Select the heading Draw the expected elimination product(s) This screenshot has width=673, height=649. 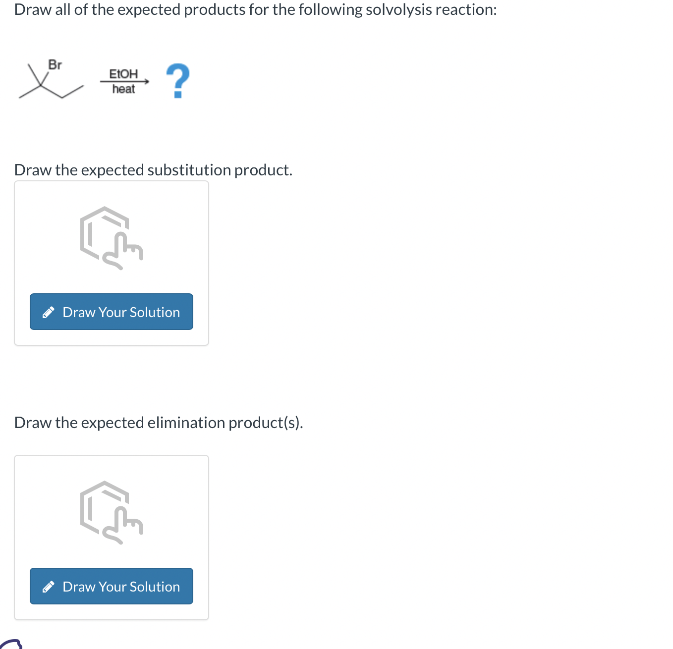coord(159,423)
